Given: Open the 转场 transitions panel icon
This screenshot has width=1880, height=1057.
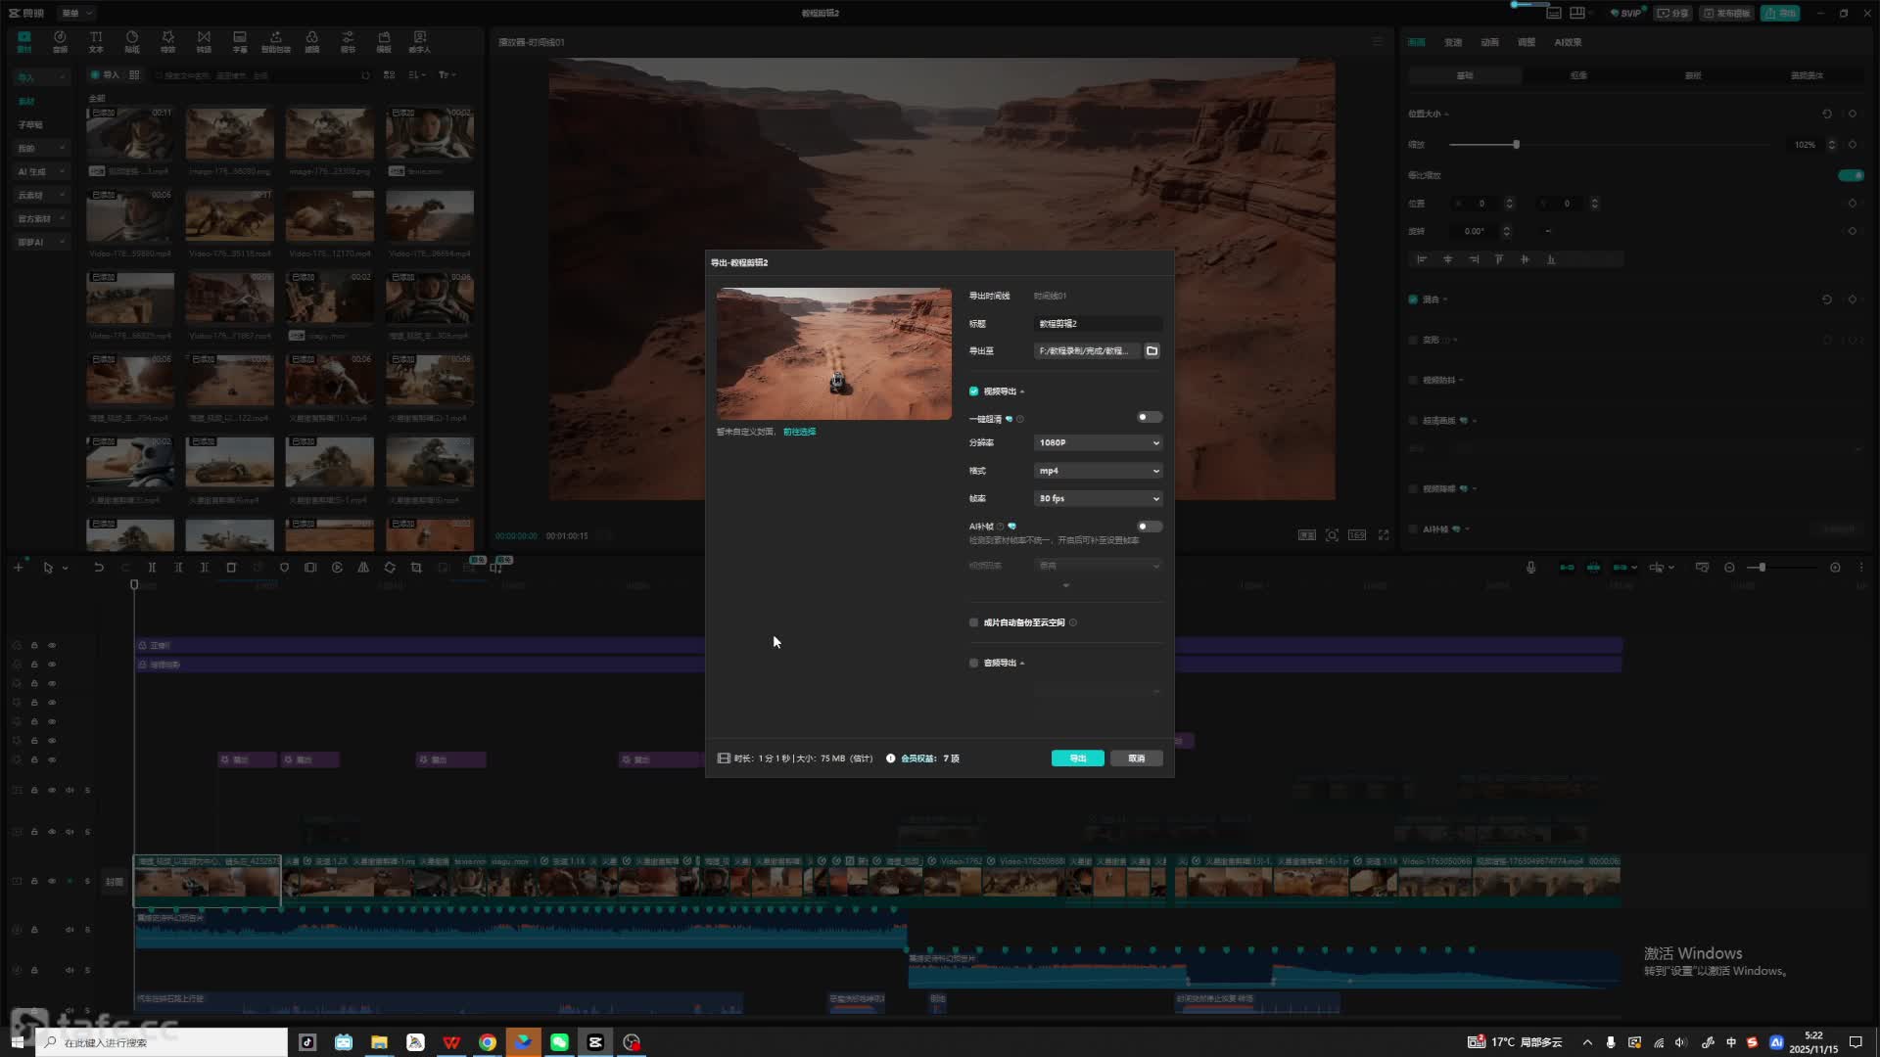Looking at the screenshot, I should (204, 41).
